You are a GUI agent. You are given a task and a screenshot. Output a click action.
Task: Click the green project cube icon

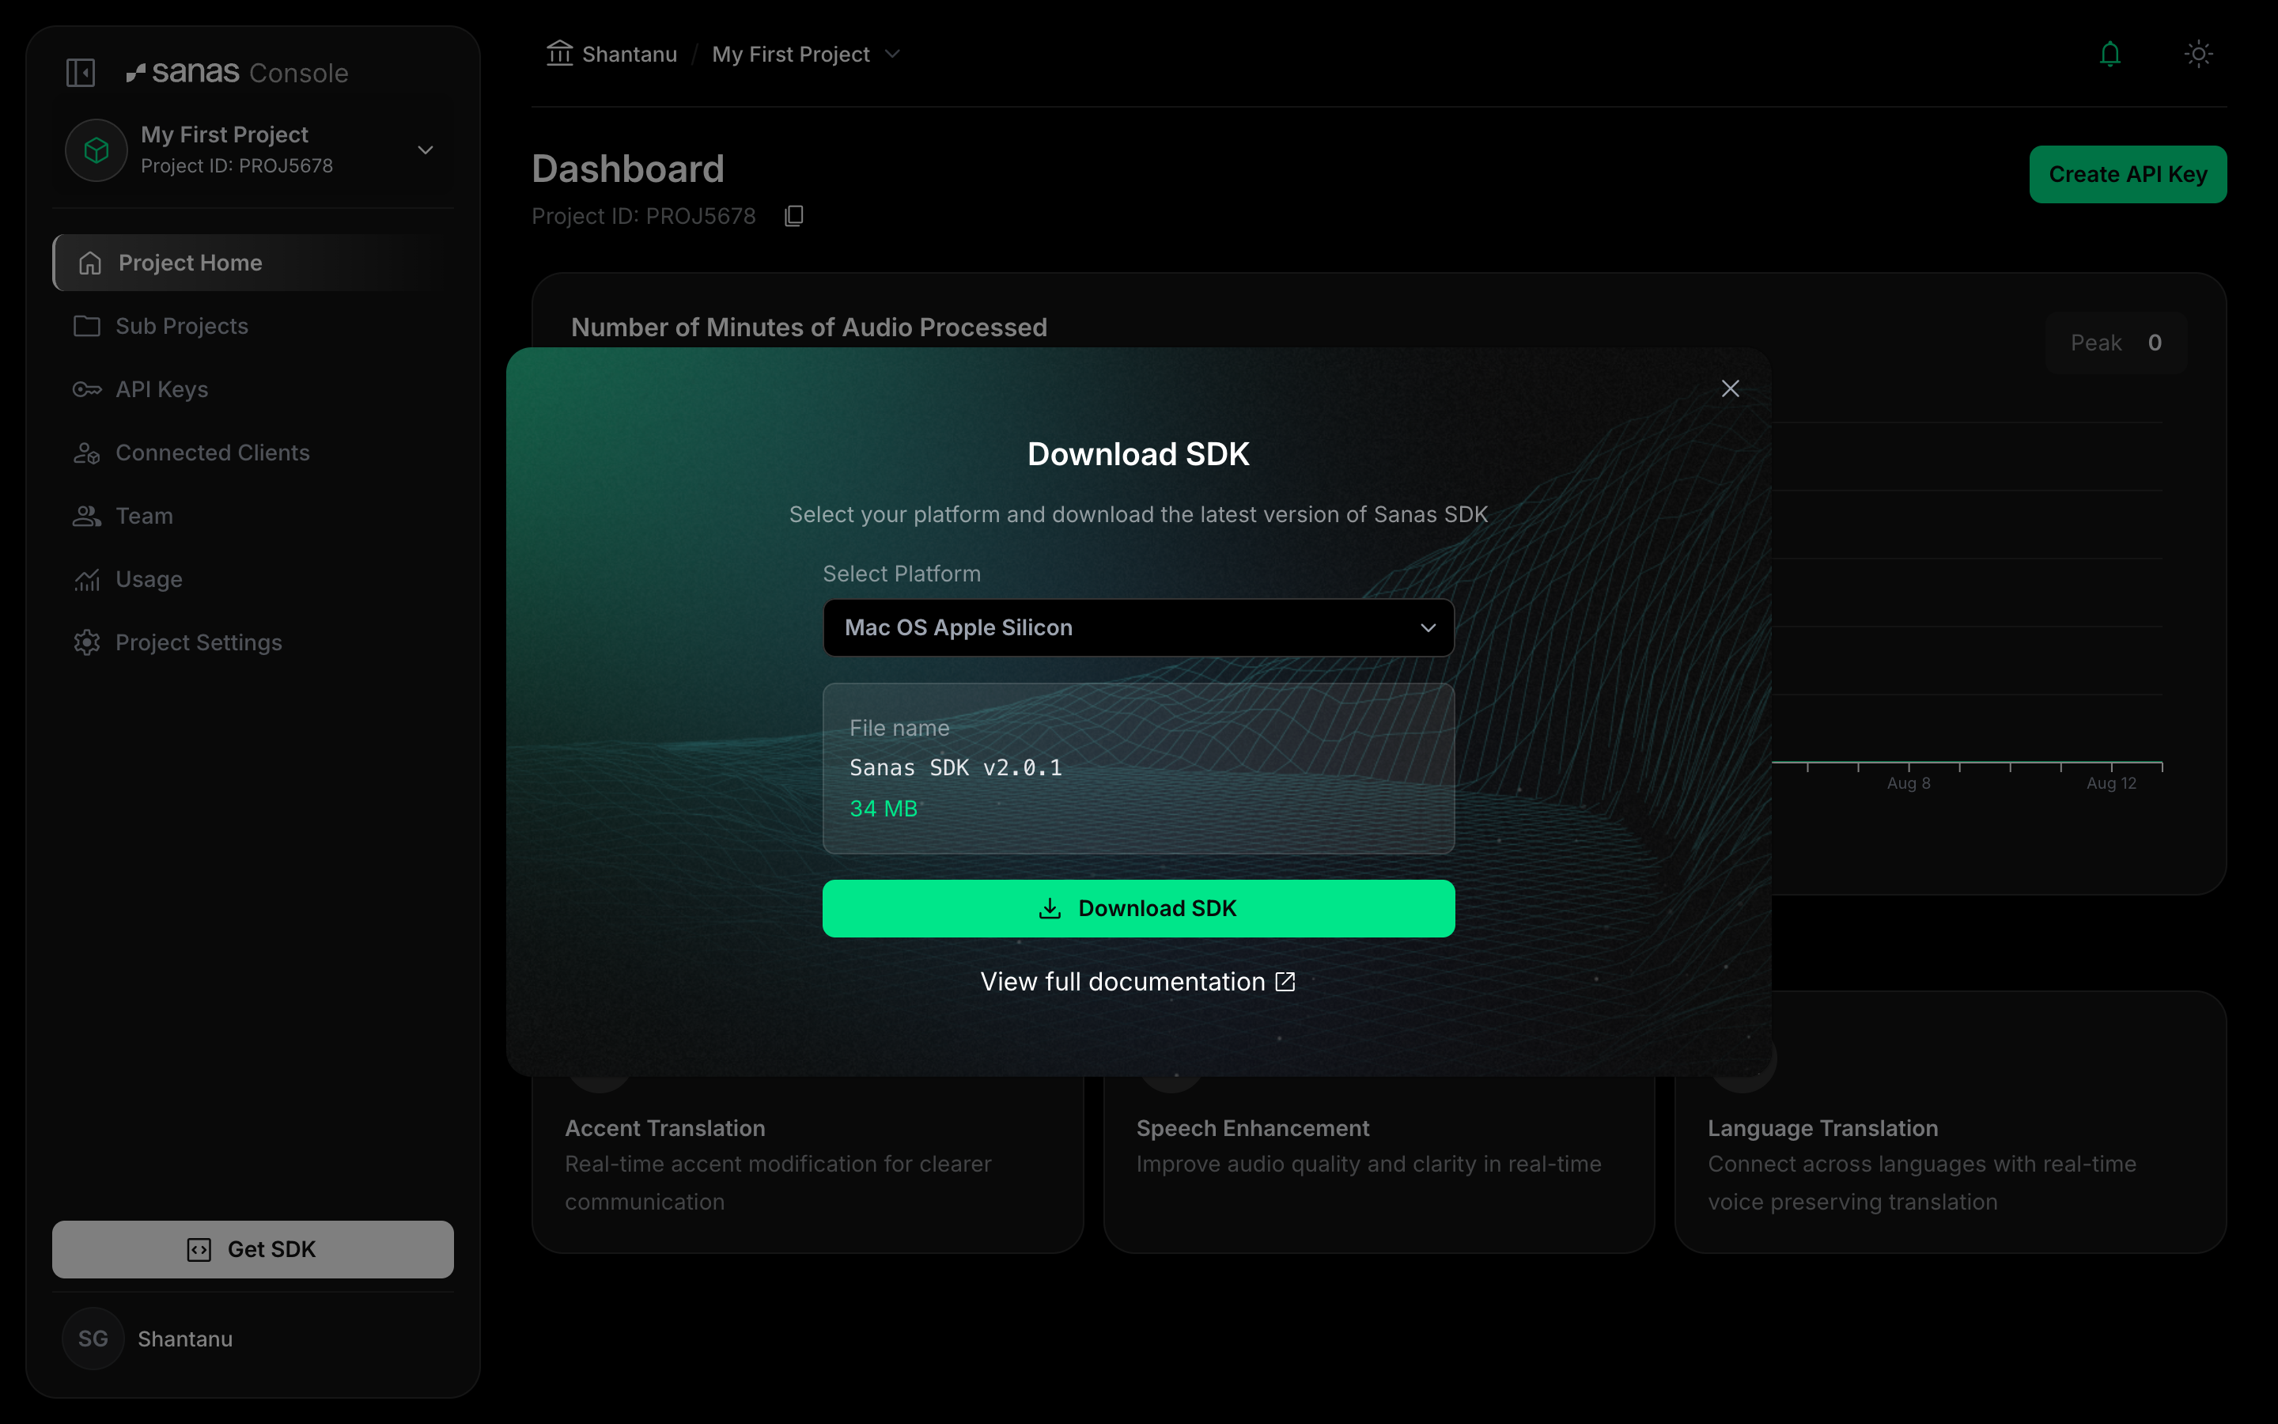[96, 150]
